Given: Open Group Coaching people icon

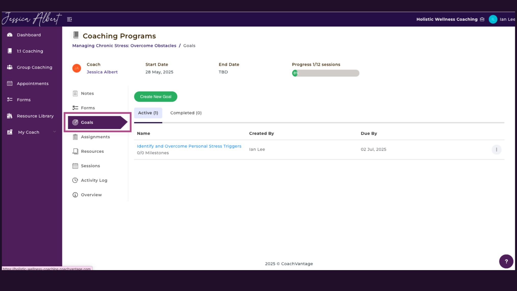Looking at the screenshot, I should pyautogui.click(x=10, y=67).
